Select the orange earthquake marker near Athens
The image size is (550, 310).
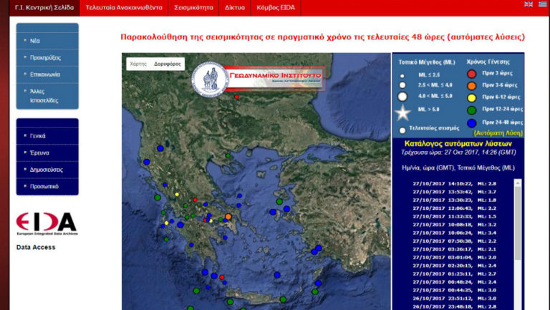(228, 217)
